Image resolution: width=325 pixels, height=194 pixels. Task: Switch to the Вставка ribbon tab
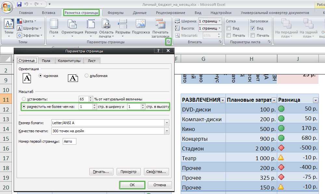pos(48,13)
